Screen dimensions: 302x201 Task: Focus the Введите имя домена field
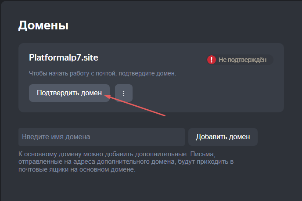pos(101,136)
